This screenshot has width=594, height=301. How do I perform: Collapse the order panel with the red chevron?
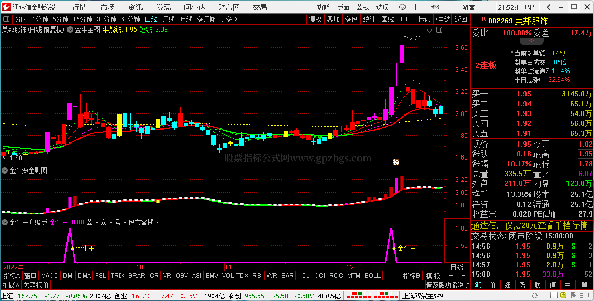[x=531, y=41]
